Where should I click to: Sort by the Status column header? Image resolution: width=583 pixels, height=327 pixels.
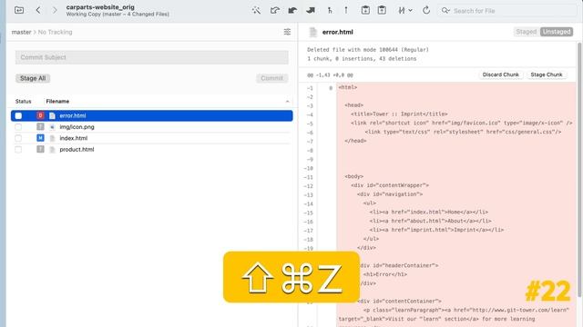click(23, 101)
